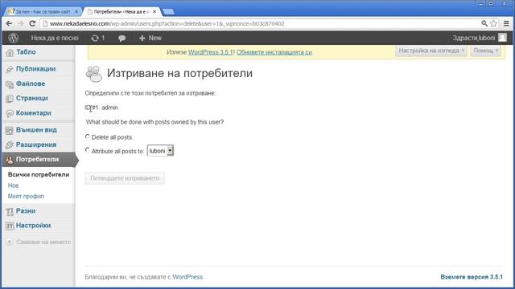Open Моят профил submenu link
This screenshot has height=289, width=515.
(26, 196)
